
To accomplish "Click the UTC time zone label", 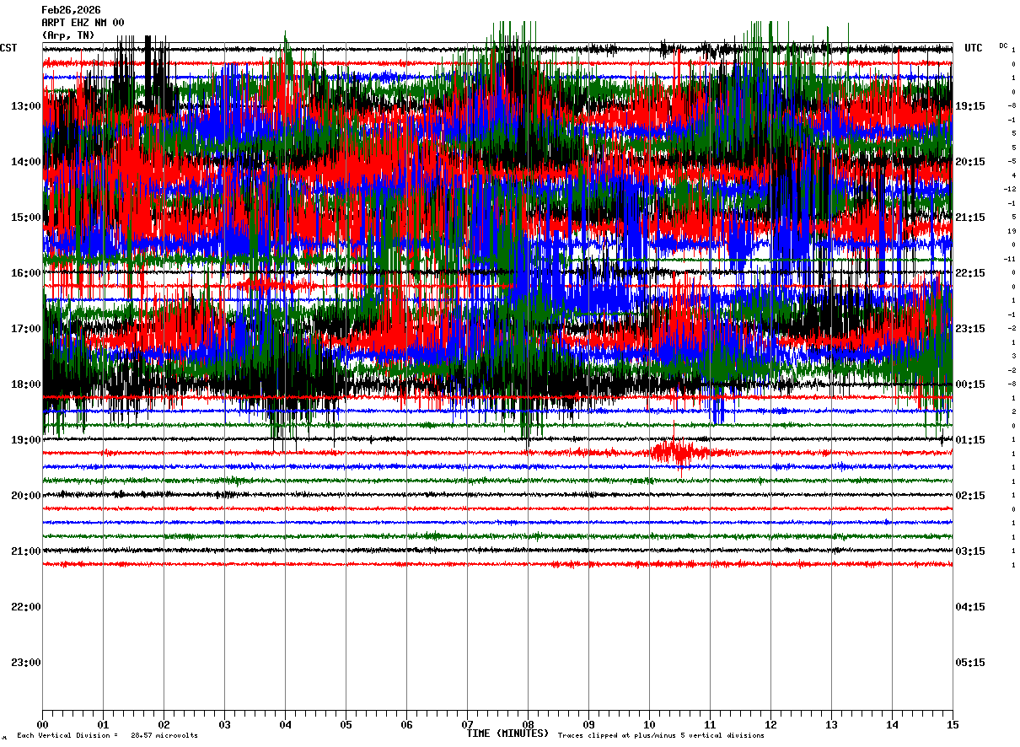I will (x=974, y=48).
